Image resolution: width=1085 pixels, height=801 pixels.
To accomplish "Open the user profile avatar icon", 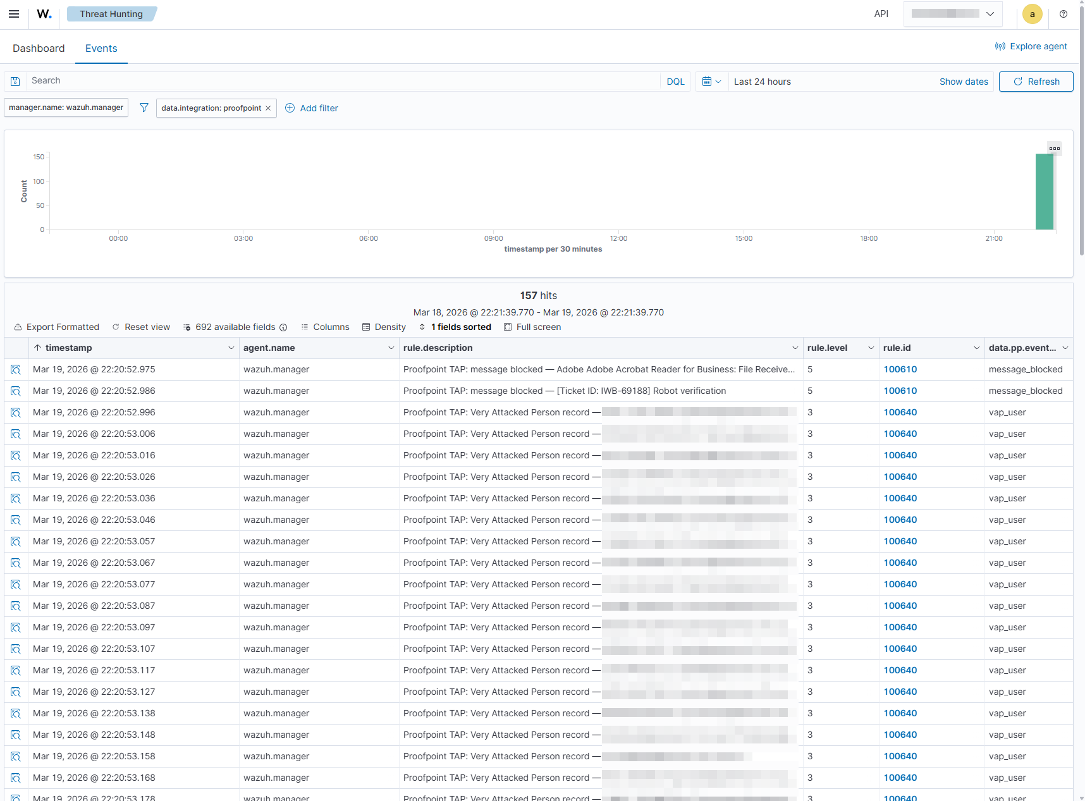I will coord(1032,14).
